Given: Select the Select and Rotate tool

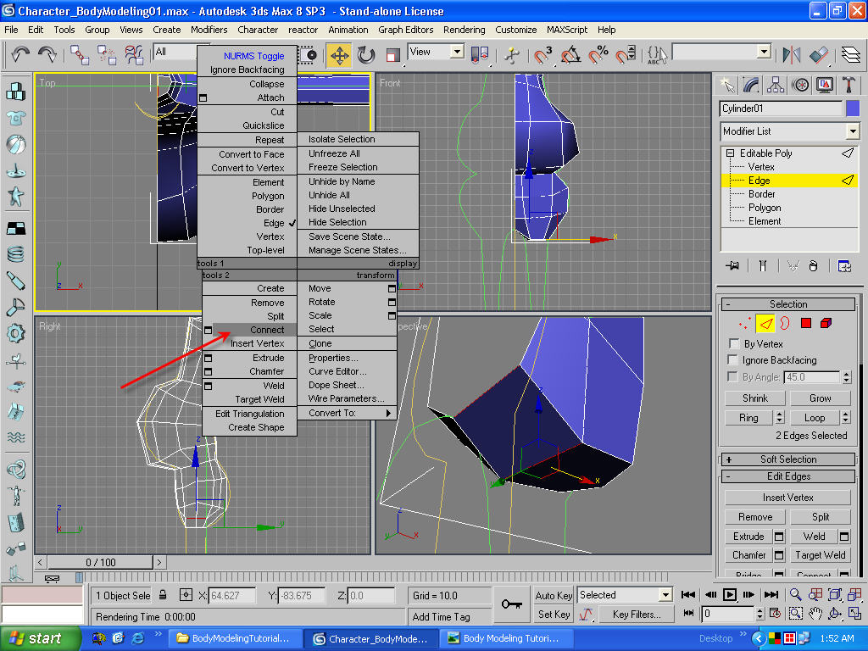Looking at the screenshot, I should tap(366, 55).
